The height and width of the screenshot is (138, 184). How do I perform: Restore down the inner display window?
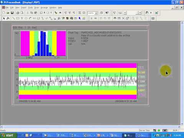click(x=177, y=8)
